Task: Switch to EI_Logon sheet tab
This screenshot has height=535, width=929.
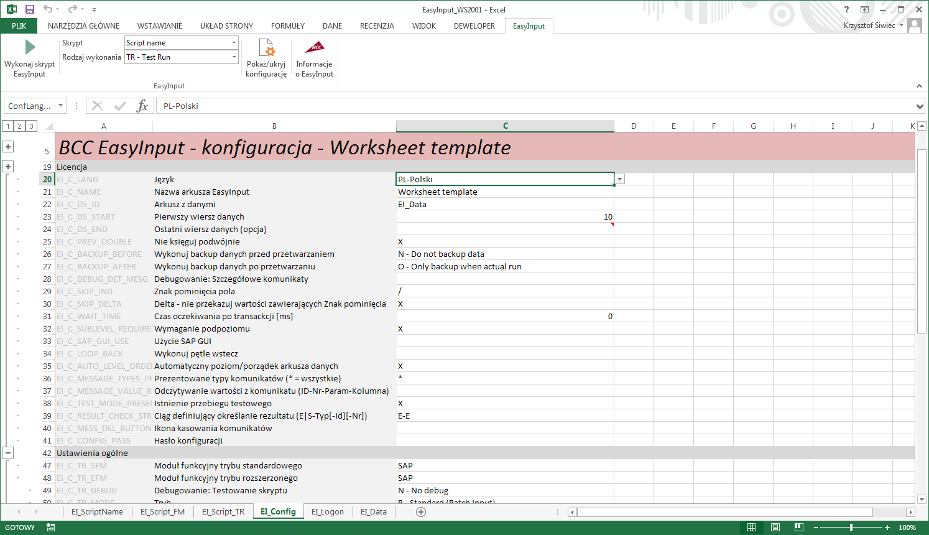Action: [x=328, y=512]
